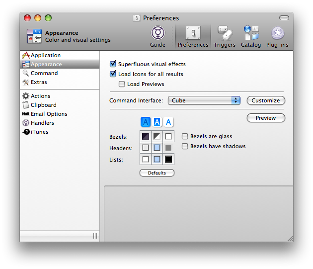This screenshot has height=269, width=313.
Task: Click the green zoom window button
Action: pos(48,18)
